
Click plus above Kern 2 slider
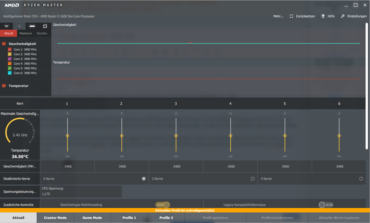122,113
